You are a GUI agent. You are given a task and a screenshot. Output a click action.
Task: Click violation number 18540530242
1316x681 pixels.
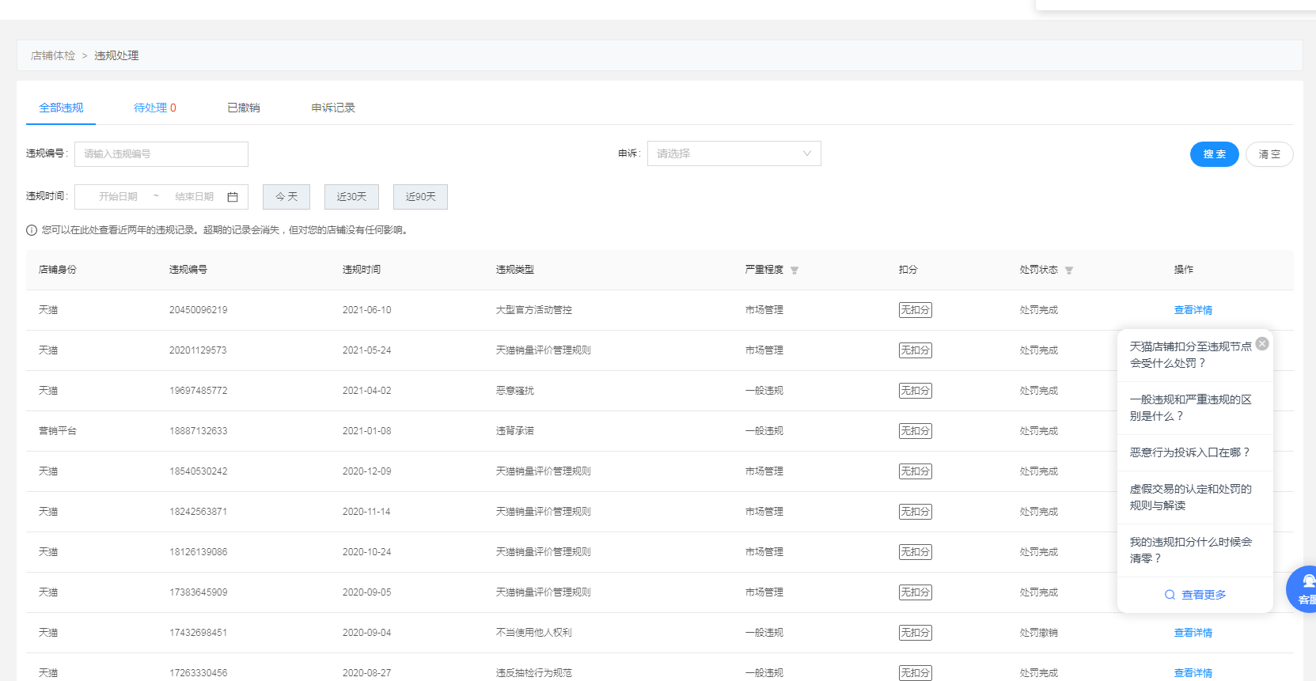[198, 471]
